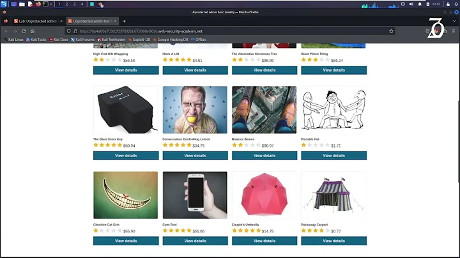
Task: View details for Conversation Controlling Lemon
Action: (195, 155)
